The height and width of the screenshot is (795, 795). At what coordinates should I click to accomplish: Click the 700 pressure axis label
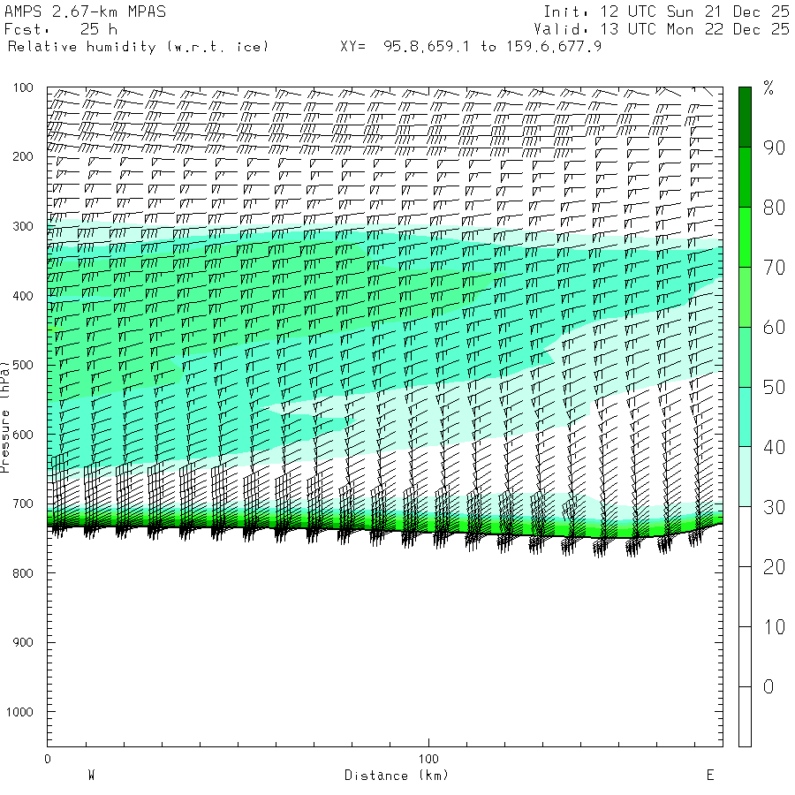click(23, 503)
